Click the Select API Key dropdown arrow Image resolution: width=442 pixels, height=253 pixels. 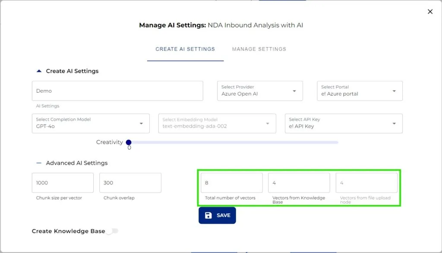(394, 124)
